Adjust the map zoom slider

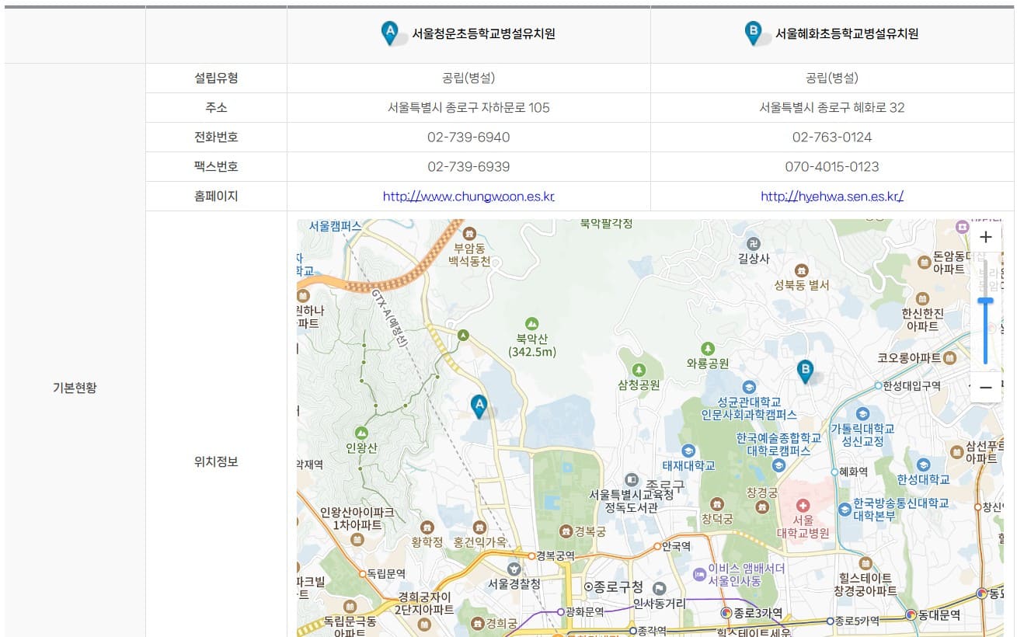point(986,299)
